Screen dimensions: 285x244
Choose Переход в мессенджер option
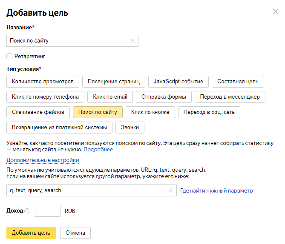230,97
